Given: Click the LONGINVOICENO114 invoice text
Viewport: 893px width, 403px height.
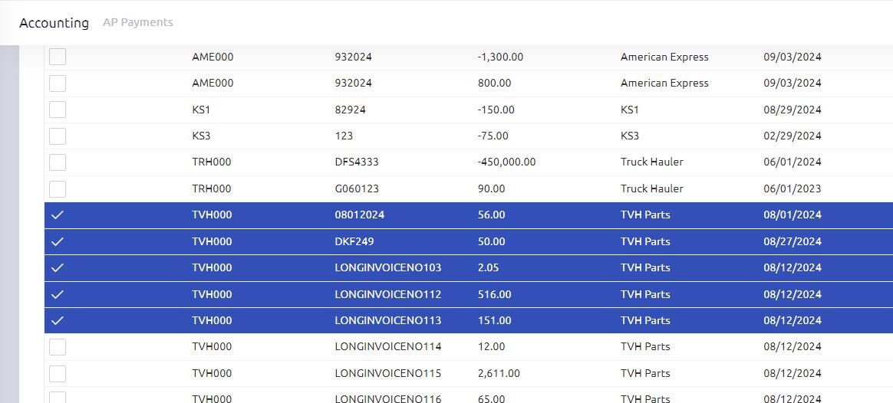Looking at the screenshot, I should (x=388, y=347).
